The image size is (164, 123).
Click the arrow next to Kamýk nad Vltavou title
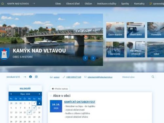34,4
